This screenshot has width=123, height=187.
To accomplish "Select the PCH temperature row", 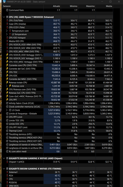I will coord(57,176).
